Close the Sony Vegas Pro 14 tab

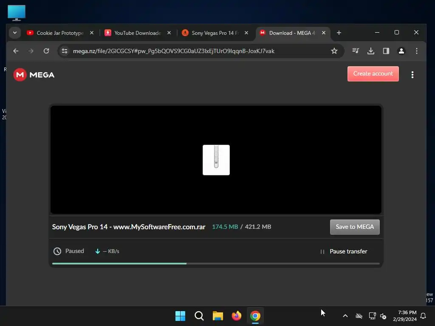click(246, 33)
